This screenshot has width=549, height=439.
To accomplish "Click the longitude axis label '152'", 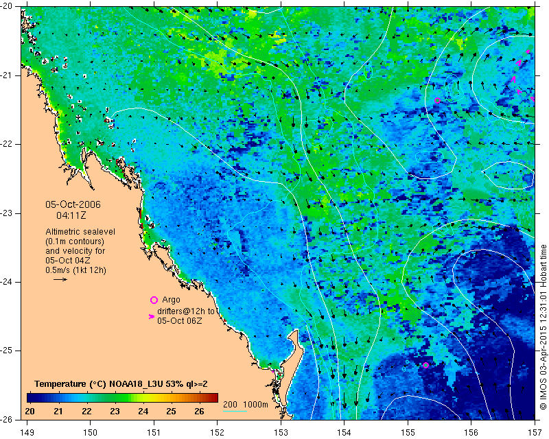I will (x=217, y=432).
